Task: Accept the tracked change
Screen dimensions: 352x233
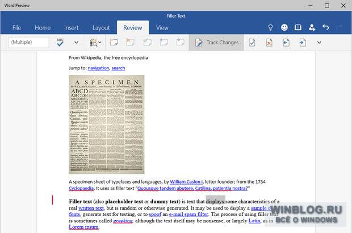Action: (x=252, y=43)
